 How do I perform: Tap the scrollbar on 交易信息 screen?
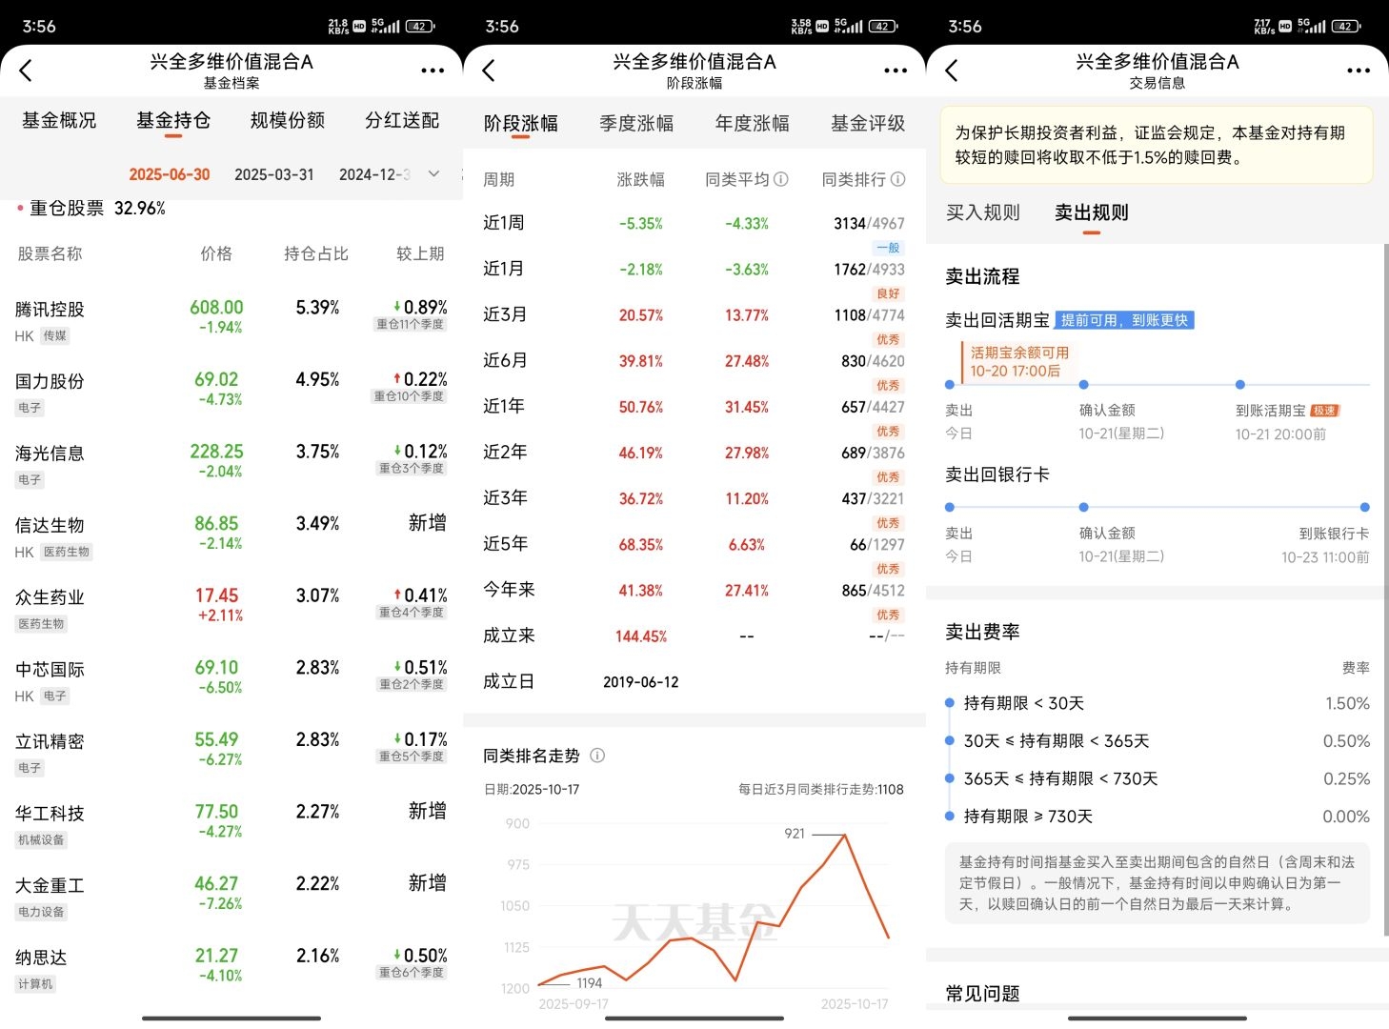point(1386,589)
